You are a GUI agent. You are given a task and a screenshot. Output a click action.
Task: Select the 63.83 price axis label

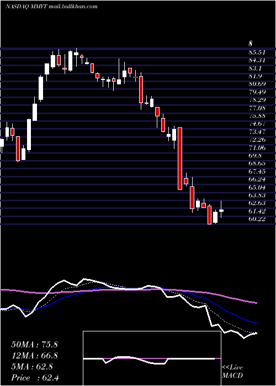pyautogui.click(x=257, y=195)
